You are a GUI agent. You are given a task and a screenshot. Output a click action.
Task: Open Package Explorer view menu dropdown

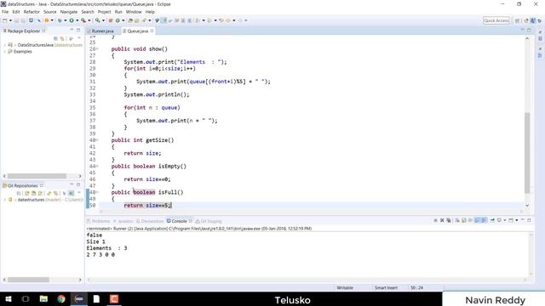79,38
